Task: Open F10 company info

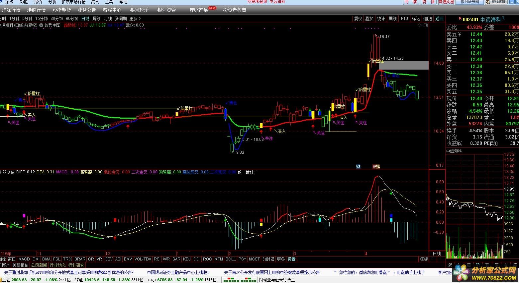Action: (404, 19)
